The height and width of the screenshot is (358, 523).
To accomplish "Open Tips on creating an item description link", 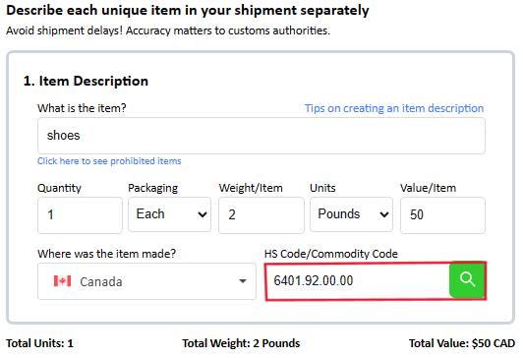I will [x=394, y=108].
